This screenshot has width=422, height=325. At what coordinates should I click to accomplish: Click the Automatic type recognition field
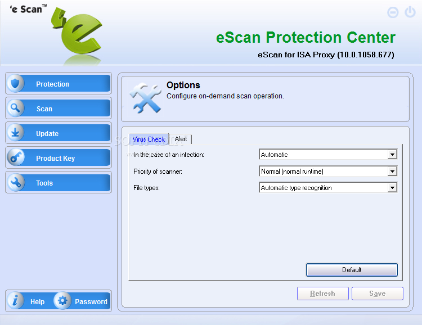pos(328,187)
